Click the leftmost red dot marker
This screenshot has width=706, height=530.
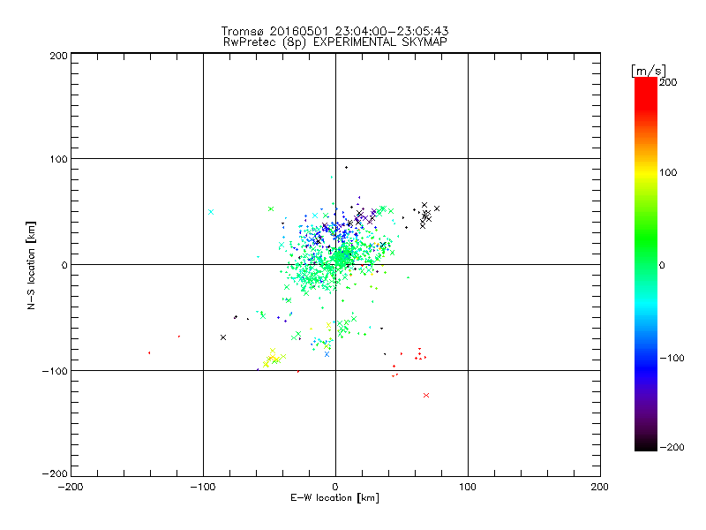149,352
